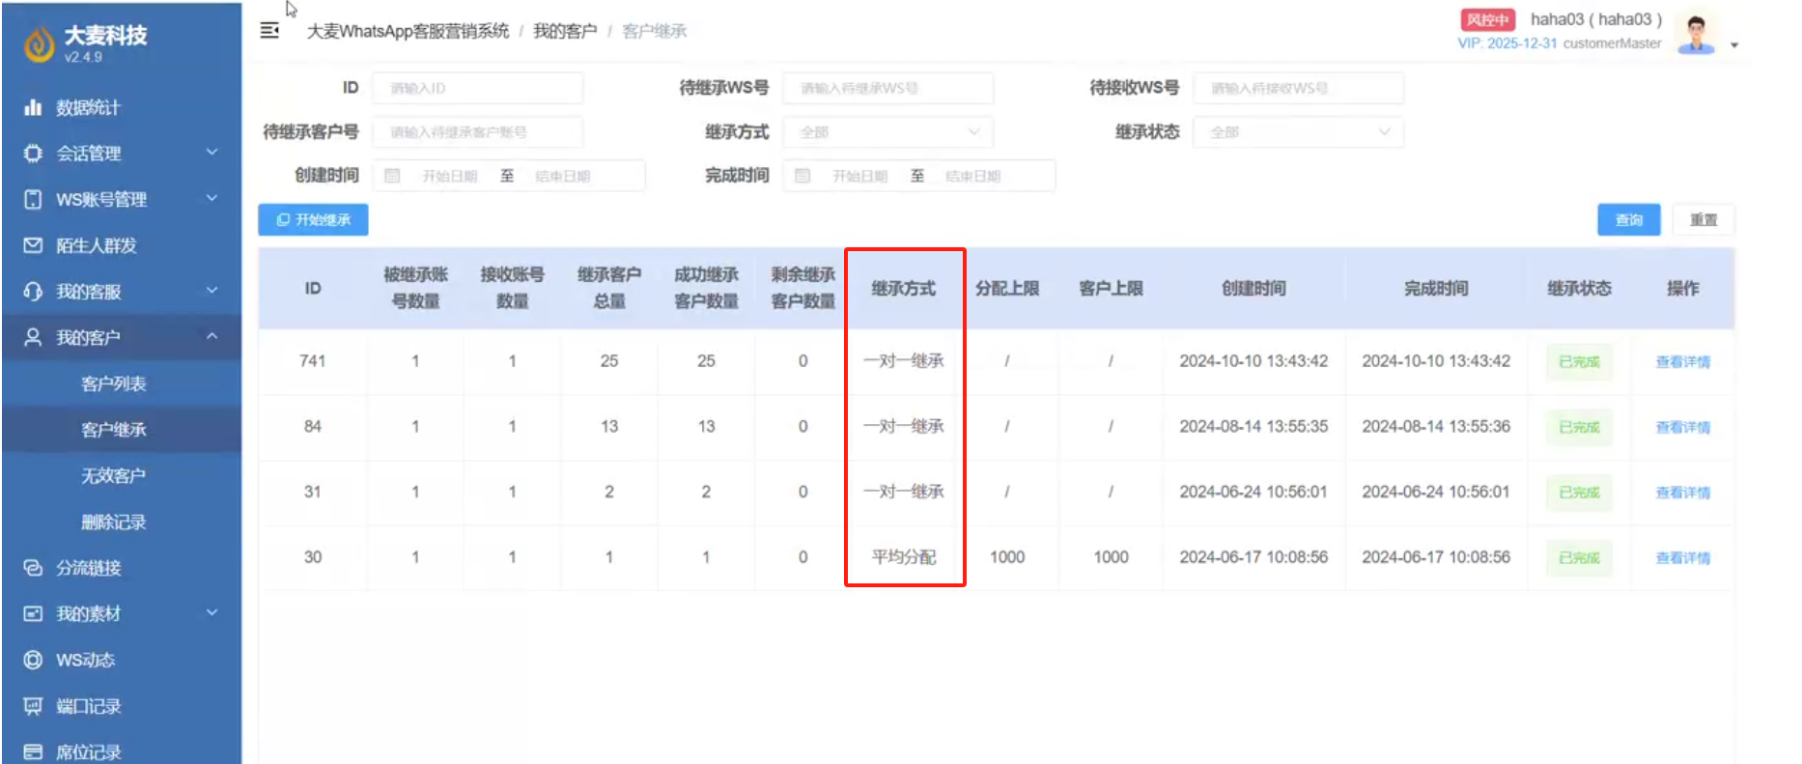Click 创建时间 column header

click(1253, 289)
